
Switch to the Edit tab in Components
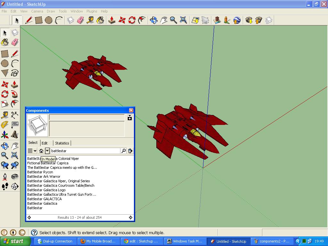[45, 143]
